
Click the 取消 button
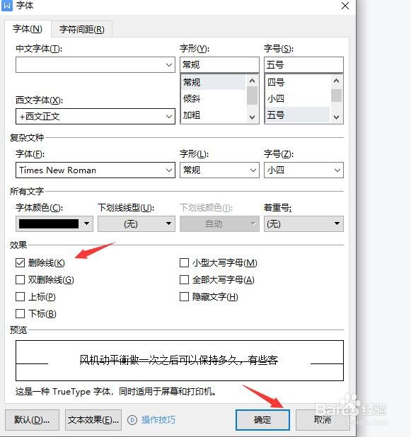pos(323,420)
